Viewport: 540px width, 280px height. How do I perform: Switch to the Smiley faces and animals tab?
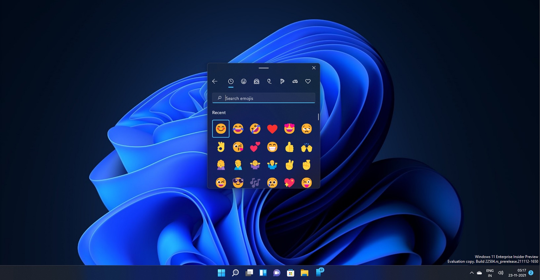(x=244, y=81)
